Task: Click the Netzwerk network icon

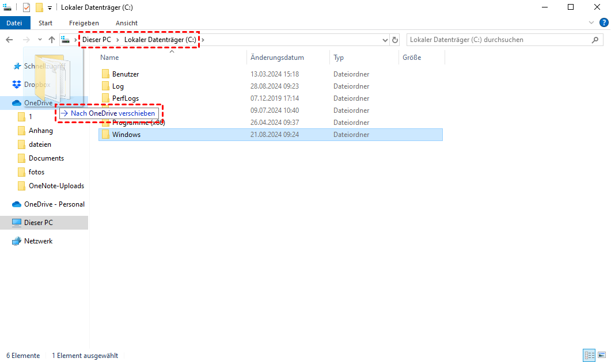Action: point(16,241)
